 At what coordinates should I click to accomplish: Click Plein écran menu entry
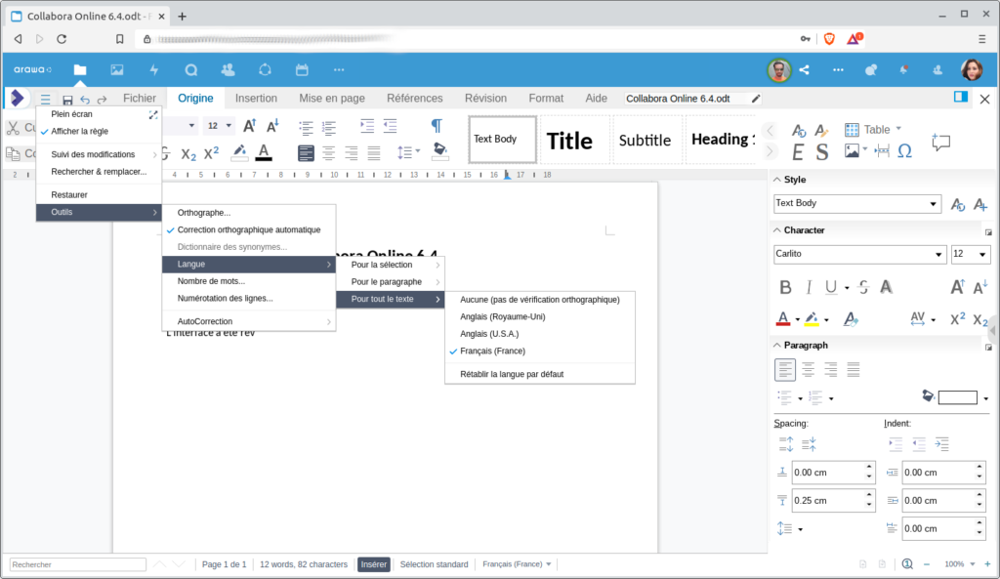pyautogui.click(x=99, y=114)
